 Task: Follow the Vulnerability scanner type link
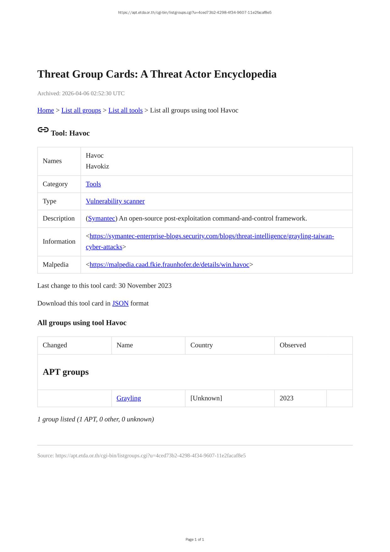point(115,201)
